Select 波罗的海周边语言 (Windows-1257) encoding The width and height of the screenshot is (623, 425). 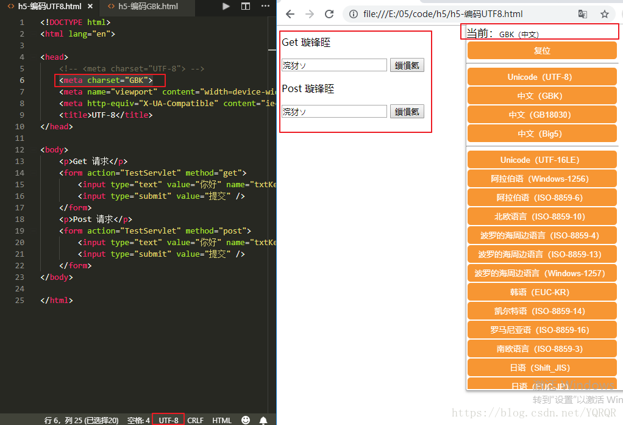tap(542, 273)
